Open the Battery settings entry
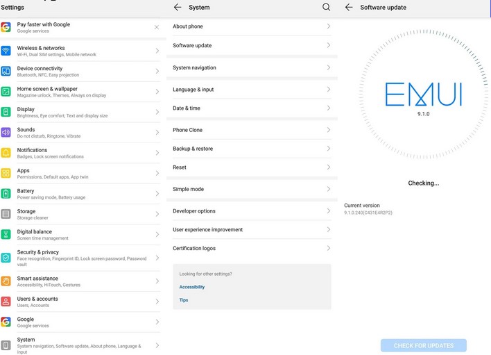 pos(80,194)
